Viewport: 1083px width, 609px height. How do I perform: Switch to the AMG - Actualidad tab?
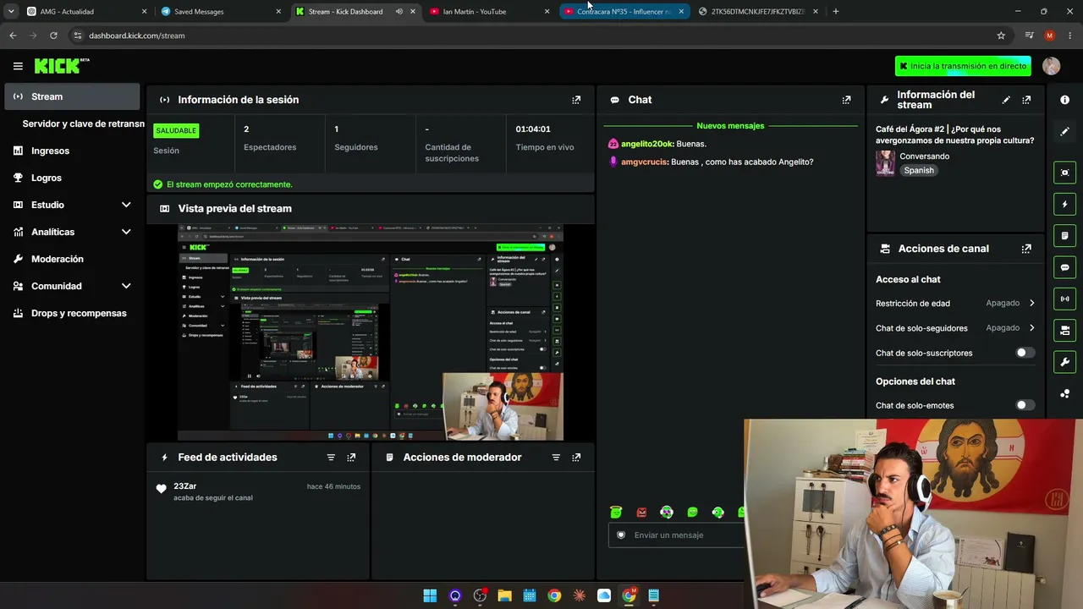(85, 12)
